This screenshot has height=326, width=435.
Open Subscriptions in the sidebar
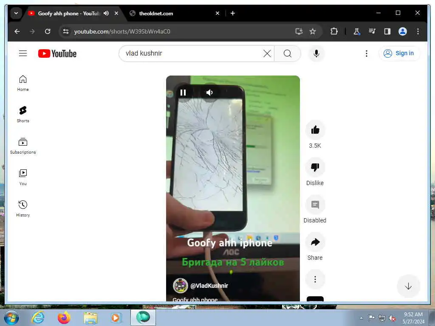click(x=23, y=146)
